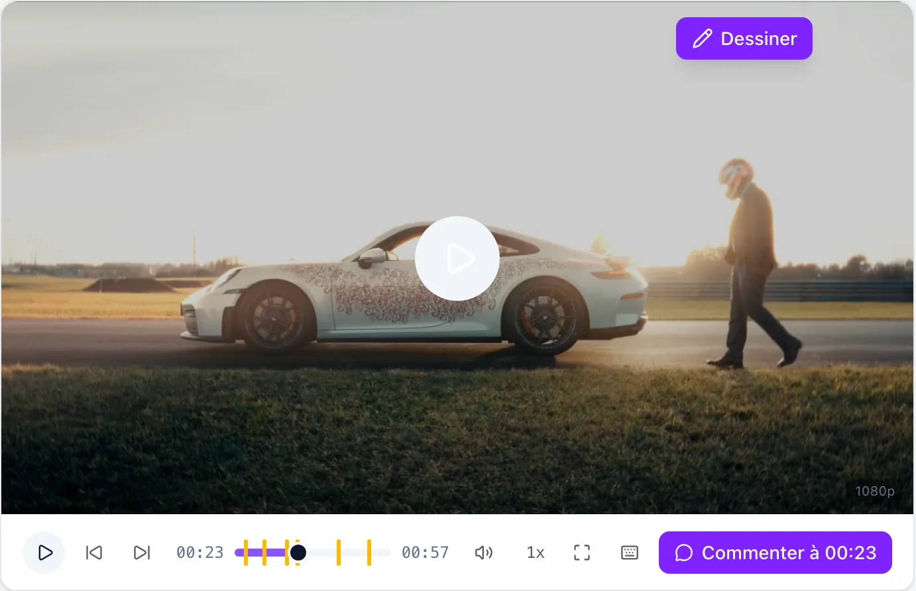Start playback with the bottom-bar play button
The width and height of the screenshot is (916, 591).
click(44, 553)
